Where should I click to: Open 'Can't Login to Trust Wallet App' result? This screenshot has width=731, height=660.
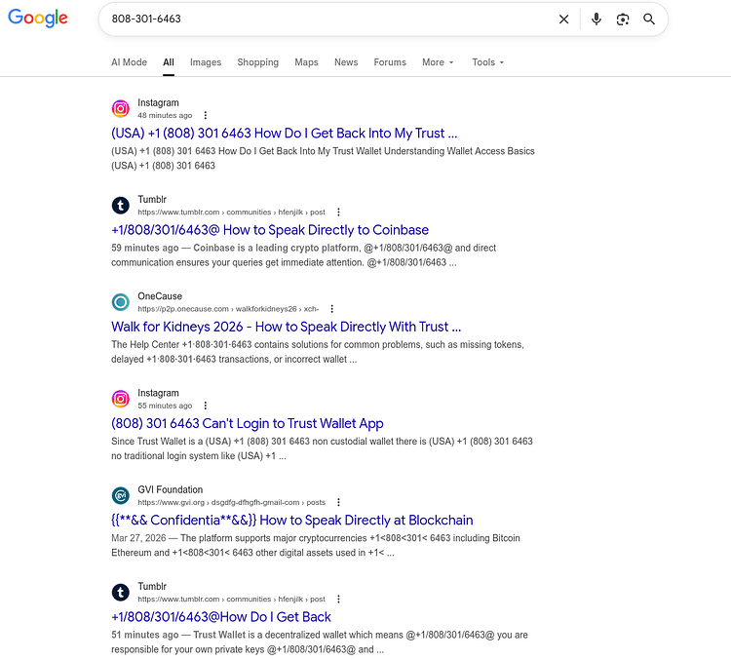tap(248, 423)
